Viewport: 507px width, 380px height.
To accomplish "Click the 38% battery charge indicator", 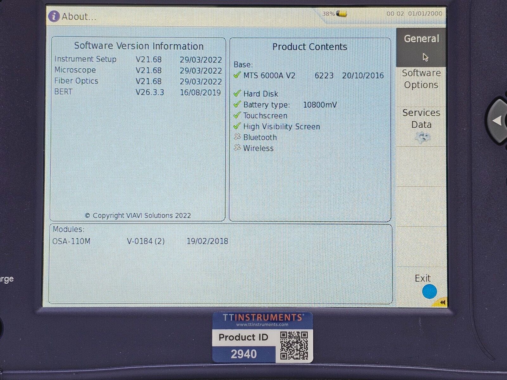I will point(329,14).
